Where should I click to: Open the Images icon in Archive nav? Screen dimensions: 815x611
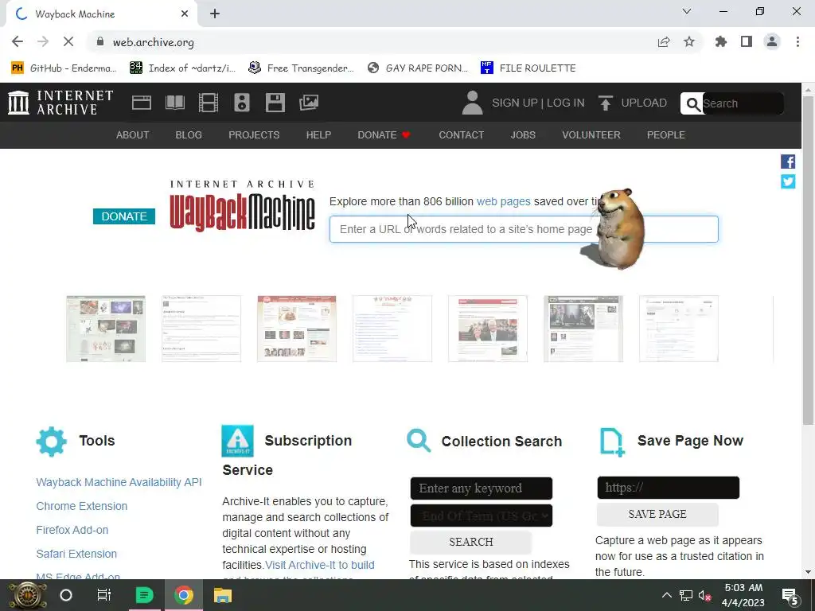point(309,103)
